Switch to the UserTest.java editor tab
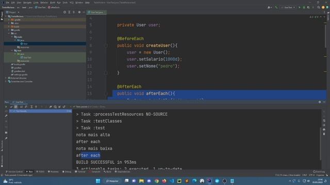This screenshot has width=330, height=185. [x=96, y=12]
